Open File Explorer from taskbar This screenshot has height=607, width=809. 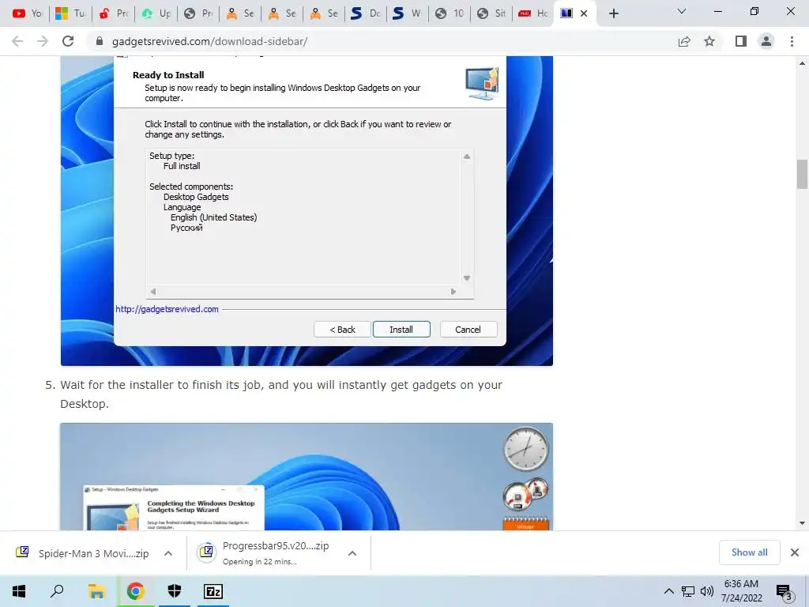(96, 591)
